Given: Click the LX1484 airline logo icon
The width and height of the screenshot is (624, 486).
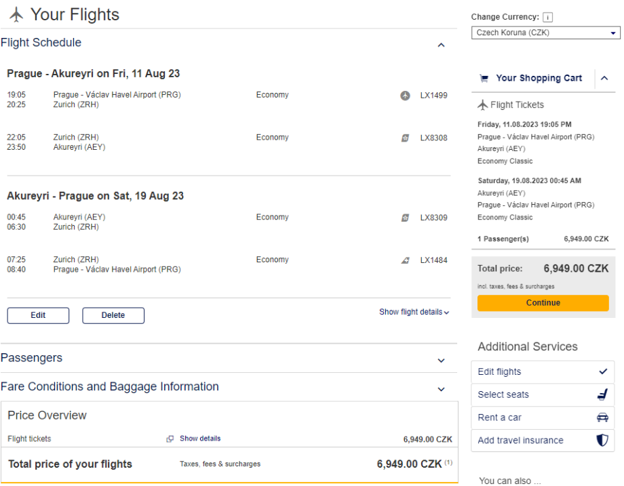Looking at the screenshot, I should (x=405, y=260).
